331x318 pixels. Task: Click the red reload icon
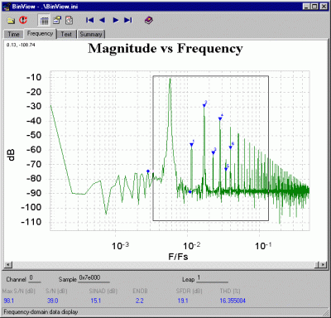click(23, 20)
